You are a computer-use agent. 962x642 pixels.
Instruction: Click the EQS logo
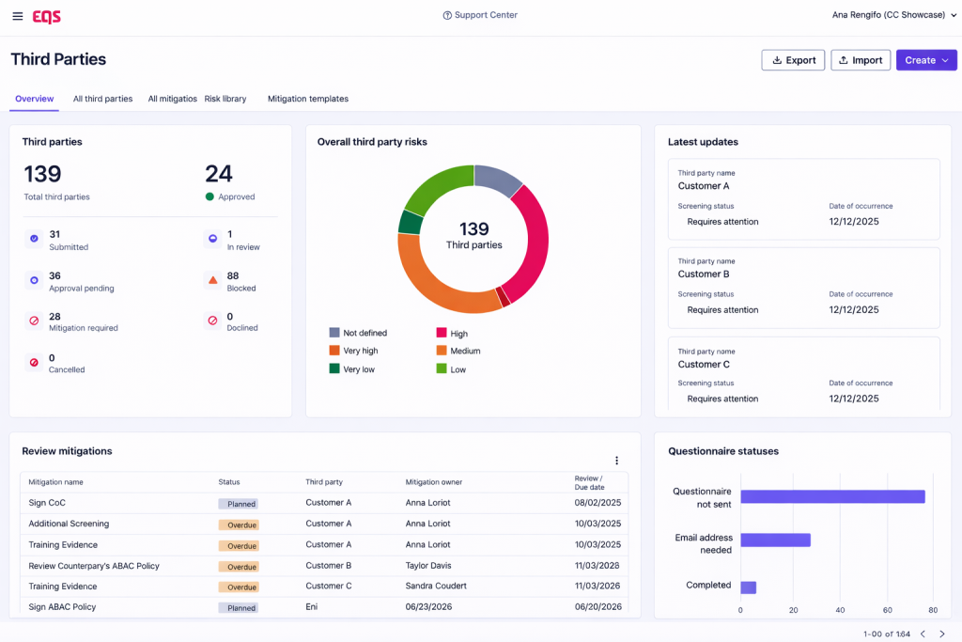click(x=47, y=16)
